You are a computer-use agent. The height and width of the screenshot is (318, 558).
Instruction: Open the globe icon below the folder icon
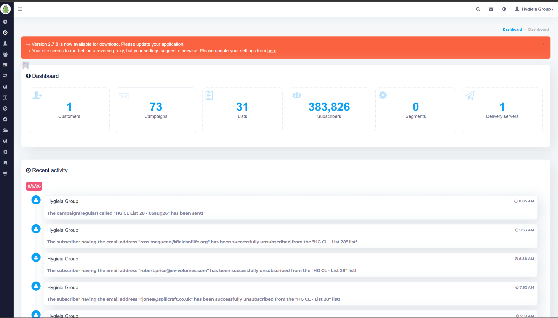click(x=5, y=141)
